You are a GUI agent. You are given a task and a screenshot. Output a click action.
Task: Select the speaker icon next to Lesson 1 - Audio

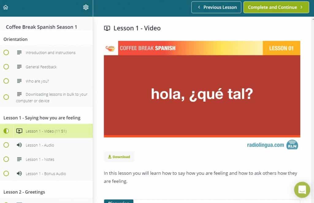pos(20,145)
